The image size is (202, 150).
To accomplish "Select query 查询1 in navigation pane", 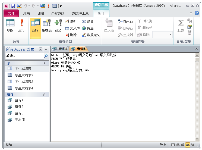I will coord(27,100).
